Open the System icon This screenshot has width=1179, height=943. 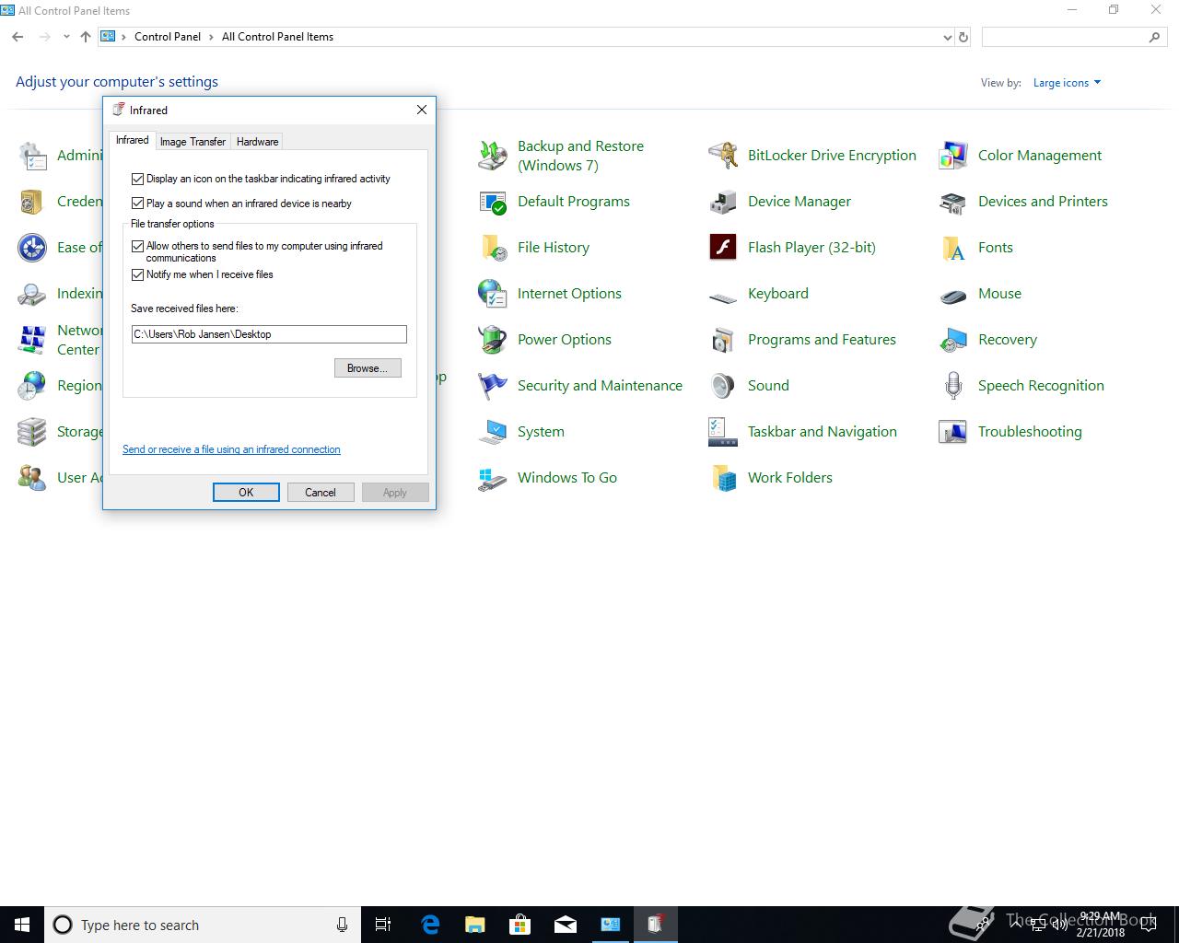(493, 432)
